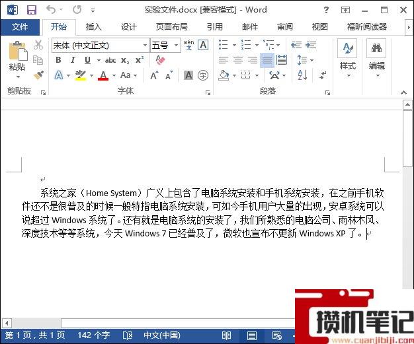Screen dimensions: 414x344
Task: Expand the Paste options arrow
Action: pyautogui.click(x=18, y=77)
